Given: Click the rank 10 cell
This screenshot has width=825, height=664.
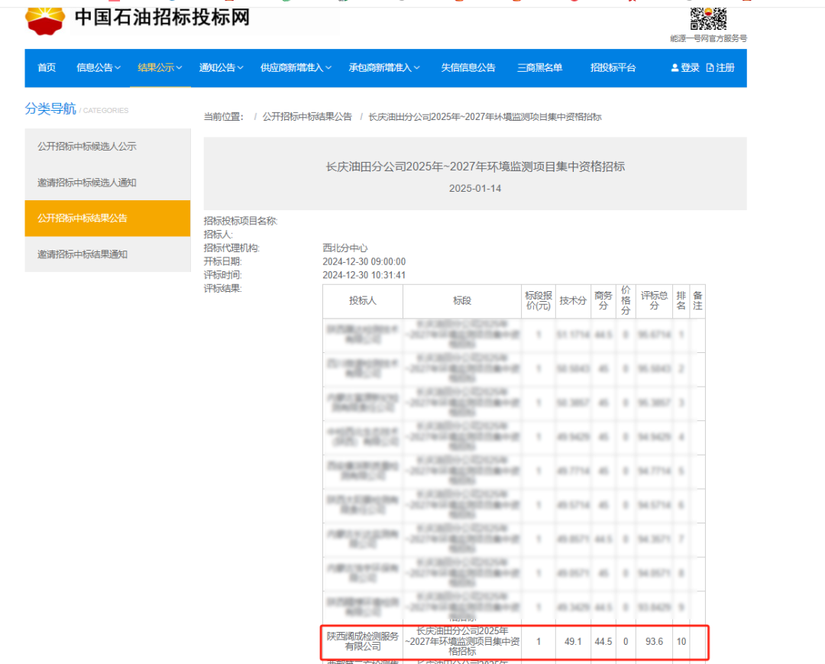Looking at the screenshot, I should pos(681,642).
